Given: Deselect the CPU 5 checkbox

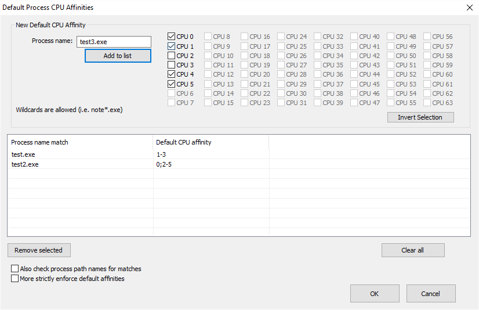Looking at the screenshot, I should click(172, 84).
